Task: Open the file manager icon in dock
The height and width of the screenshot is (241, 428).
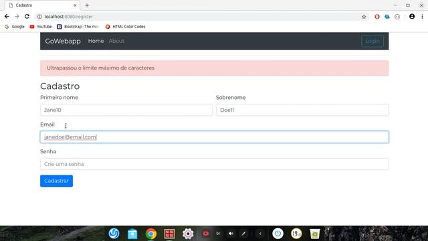Action: pyautogui.click(x=132, y=234)
